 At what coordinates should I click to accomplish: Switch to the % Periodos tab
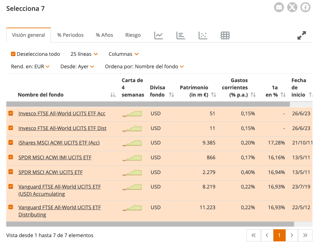point(70,34)
